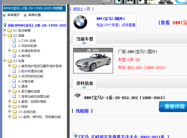Click the page icon of 4.转向系

point(14,56)
